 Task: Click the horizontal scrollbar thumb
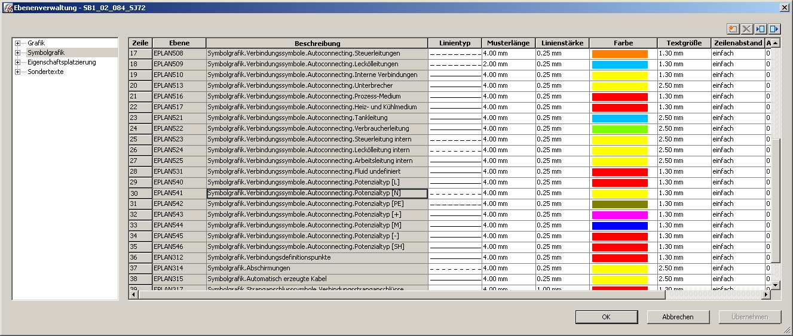pyautogui.click(x=402, y=295)
